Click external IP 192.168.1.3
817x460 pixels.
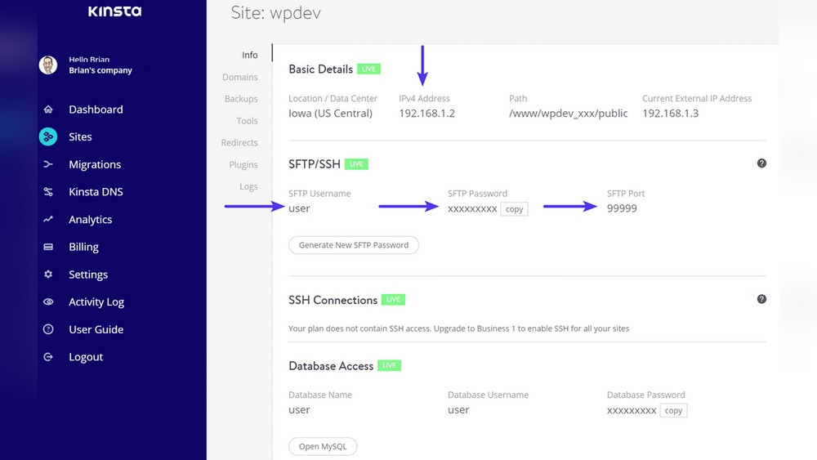[670, 113]
